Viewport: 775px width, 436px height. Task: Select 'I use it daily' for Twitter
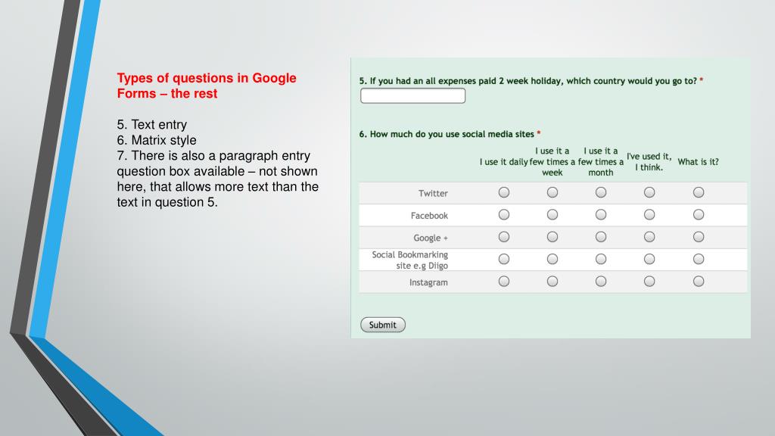point(503,192)
